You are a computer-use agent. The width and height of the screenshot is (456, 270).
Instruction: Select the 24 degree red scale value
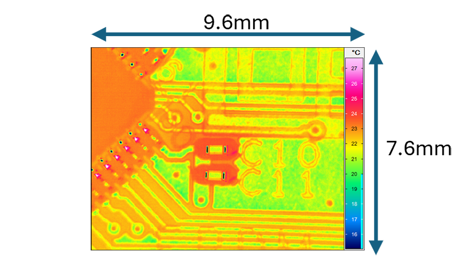[x=354, y=114]
